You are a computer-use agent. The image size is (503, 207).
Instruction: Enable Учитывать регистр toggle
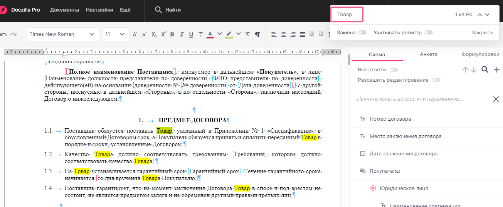pos(429,33)
